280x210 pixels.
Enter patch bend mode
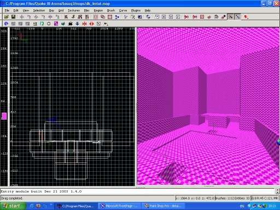tap(216, 17)
